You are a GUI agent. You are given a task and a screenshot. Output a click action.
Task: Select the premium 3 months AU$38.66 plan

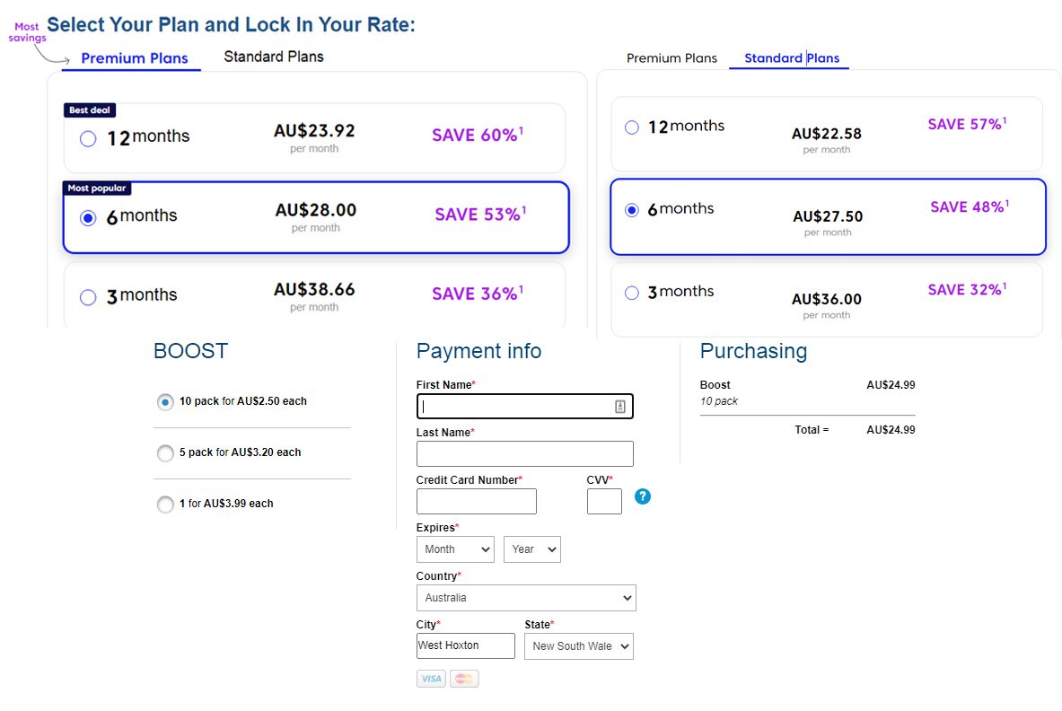coord(88,297)
